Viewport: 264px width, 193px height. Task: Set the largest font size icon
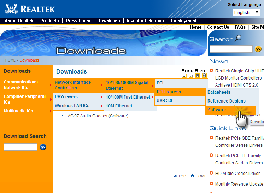[204, 75]
